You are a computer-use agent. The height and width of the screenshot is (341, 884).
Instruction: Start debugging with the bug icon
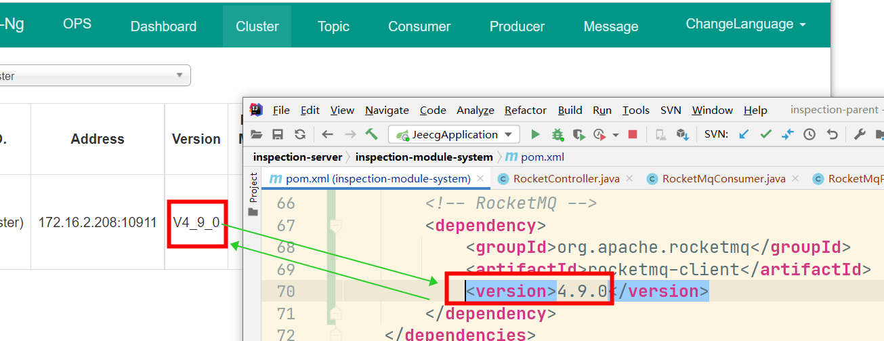557,134
